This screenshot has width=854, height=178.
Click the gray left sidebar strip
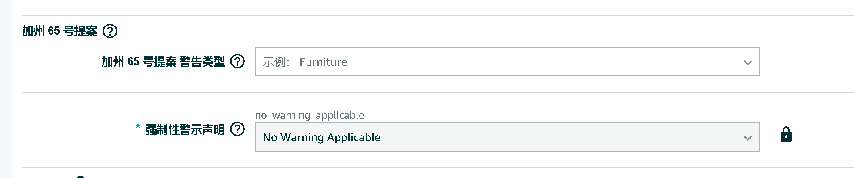click(7, 89)
